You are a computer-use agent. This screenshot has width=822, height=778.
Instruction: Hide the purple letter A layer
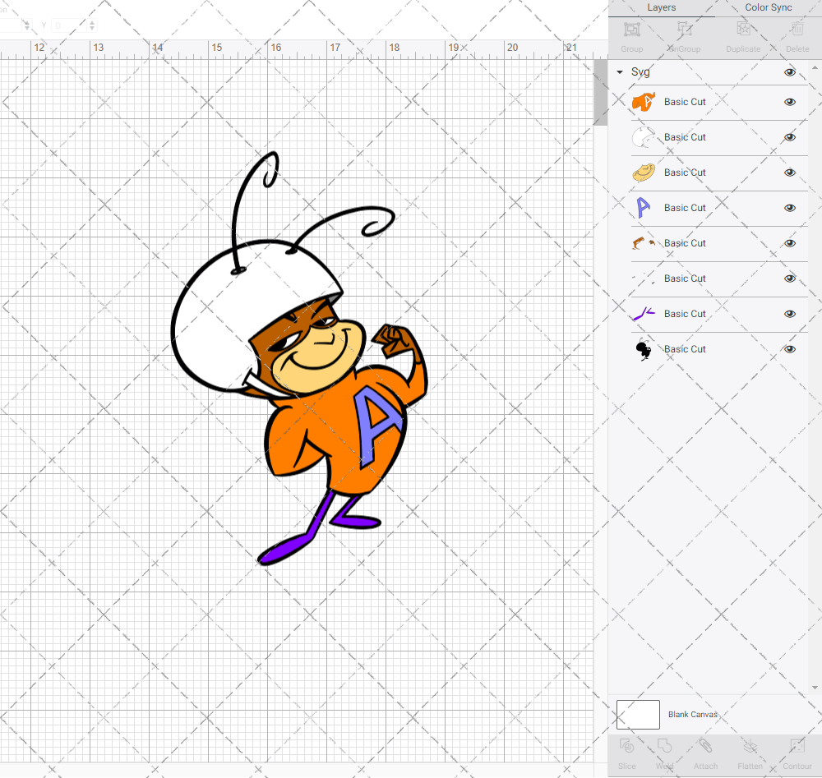click(790, 208)
